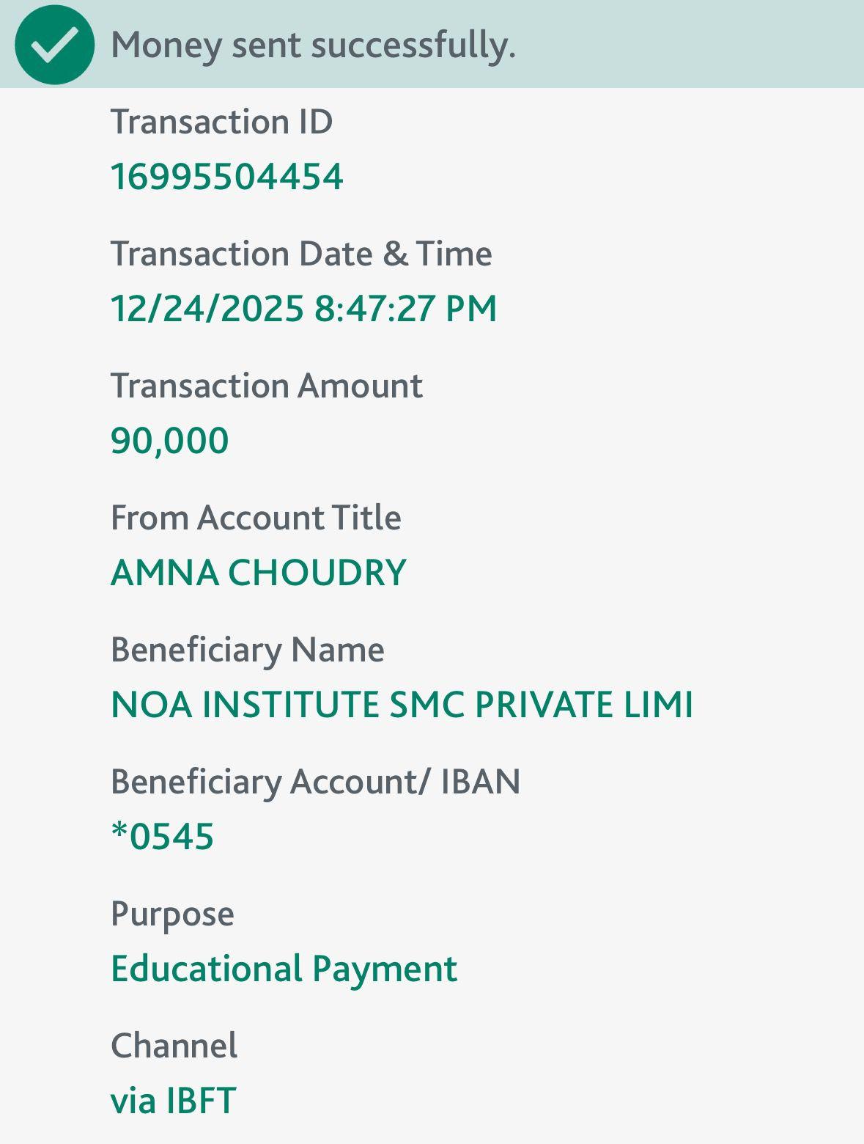Click the Beneficiary Account/ IBAN label

[315, 782]
